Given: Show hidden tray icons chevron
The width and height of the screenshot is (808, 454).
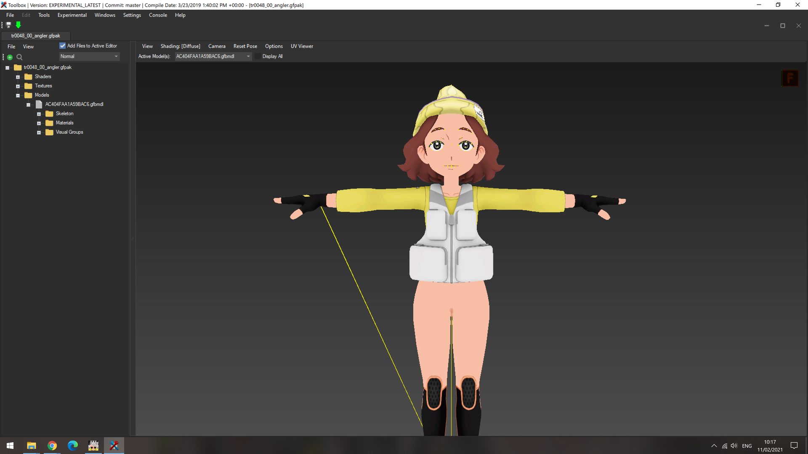Looking at the screenshot, I should 714,446.
